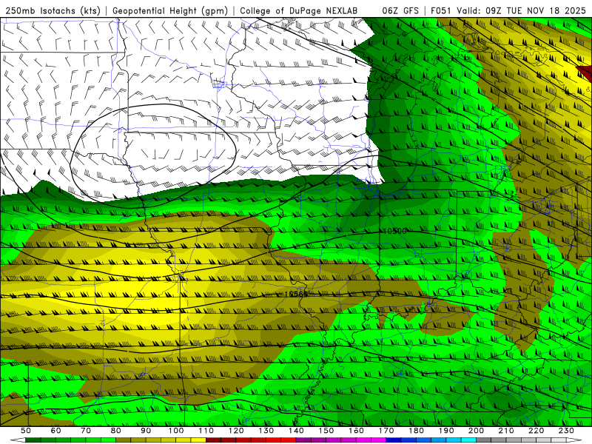Click the 80 value on the color scale
Image resolution: width=592 pixels, height=444 pixels.
pos(116,431)
